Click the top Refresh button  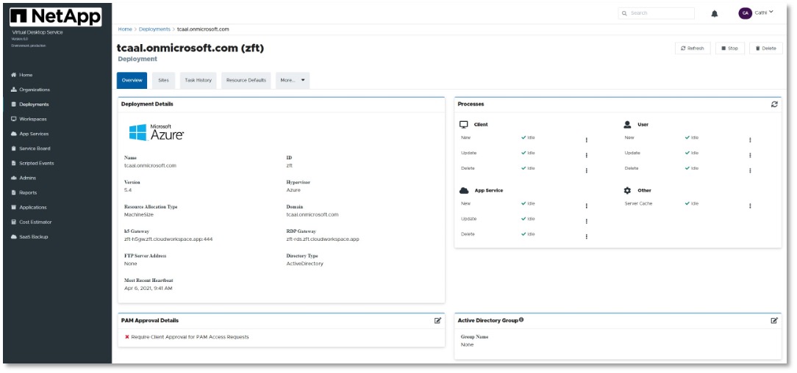[x=693, y=48]
